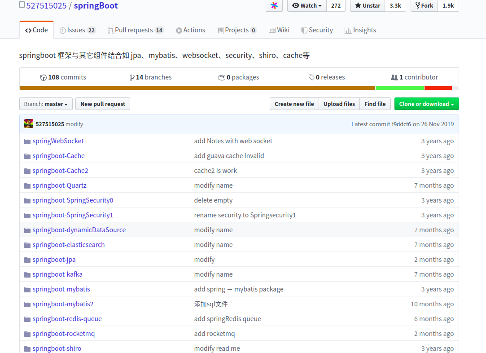This screenshot has width=486, height=353.
Task: Open the Pull requests tab
Action: tap(136, 30)
